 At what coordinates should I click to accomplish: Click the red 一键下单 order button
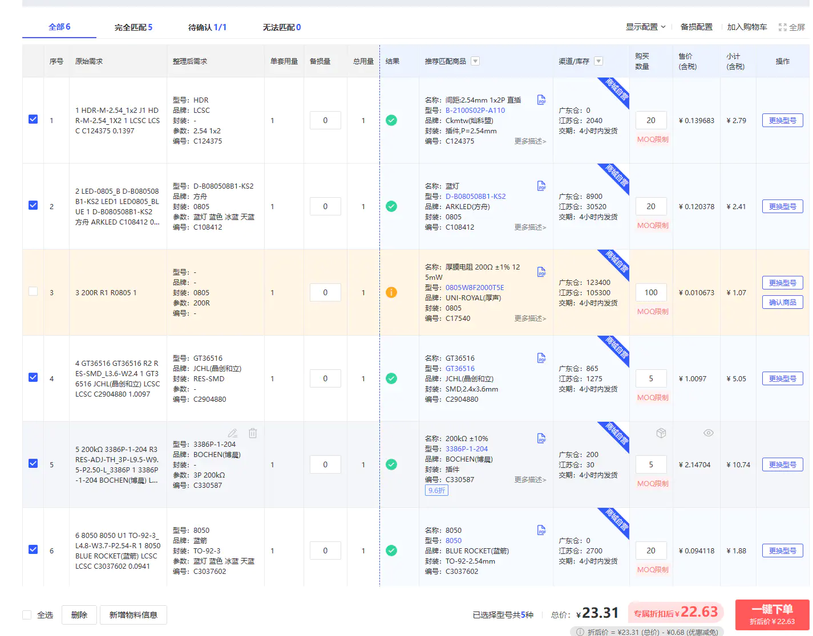pyautogui.click(x=772, y=614)
